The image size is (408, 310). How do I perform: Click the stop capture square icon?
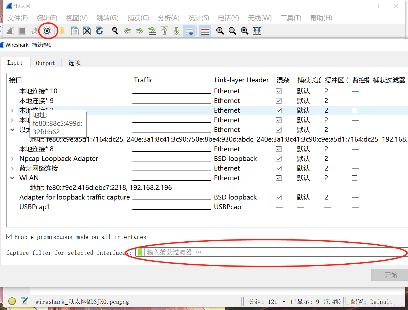22,31
